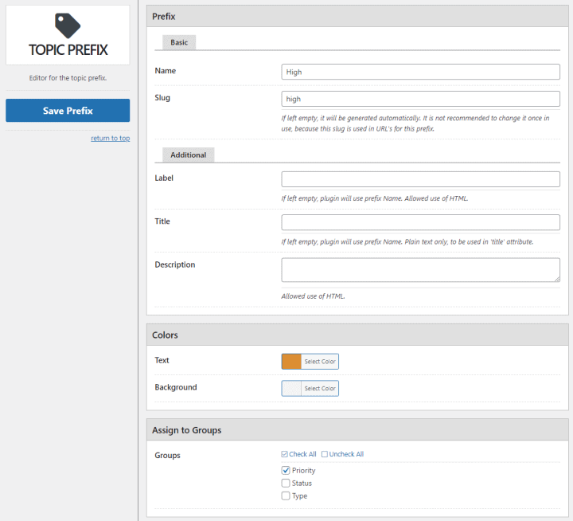Click into the Label input field
Screen dimensions: 573x521
(x=421, y=179)
